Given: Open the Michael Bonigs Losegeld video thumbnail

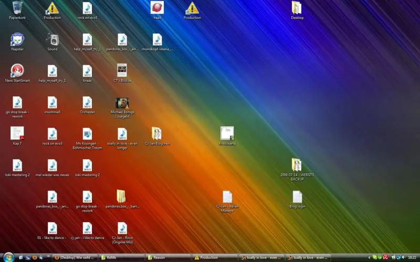Looking at the screenshot, I should click(122, 103).
